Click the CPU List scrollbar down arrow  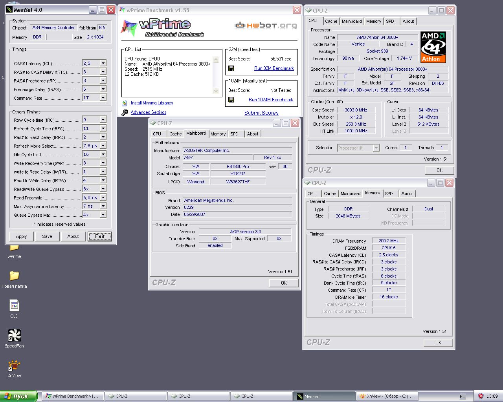point(216,91)
